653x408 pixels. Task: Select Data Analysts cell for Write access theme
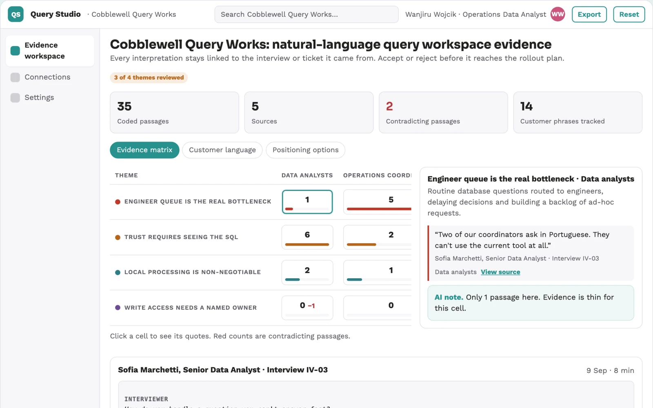pos(307,308)
